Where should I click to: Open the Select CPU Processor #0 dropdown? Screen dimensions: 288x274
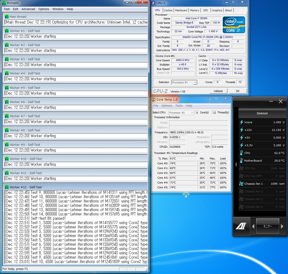[181, 112]
